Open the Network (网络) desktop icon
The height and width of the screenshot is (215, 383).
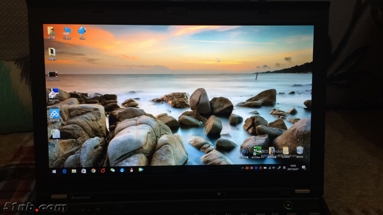pyautogui.click(x=82, y=33)
